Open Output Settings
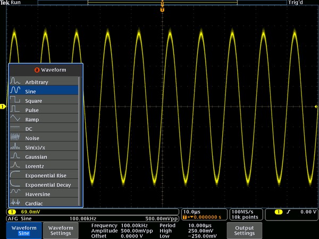319x239 pixels. (245, 230)
